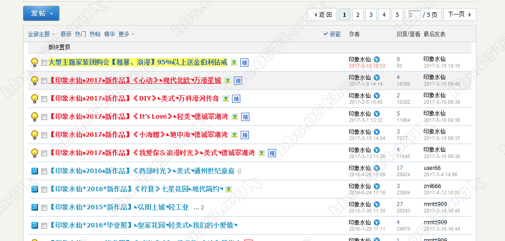Tick the checkbox for 《DIY》美式 thread

pos(44,99)
